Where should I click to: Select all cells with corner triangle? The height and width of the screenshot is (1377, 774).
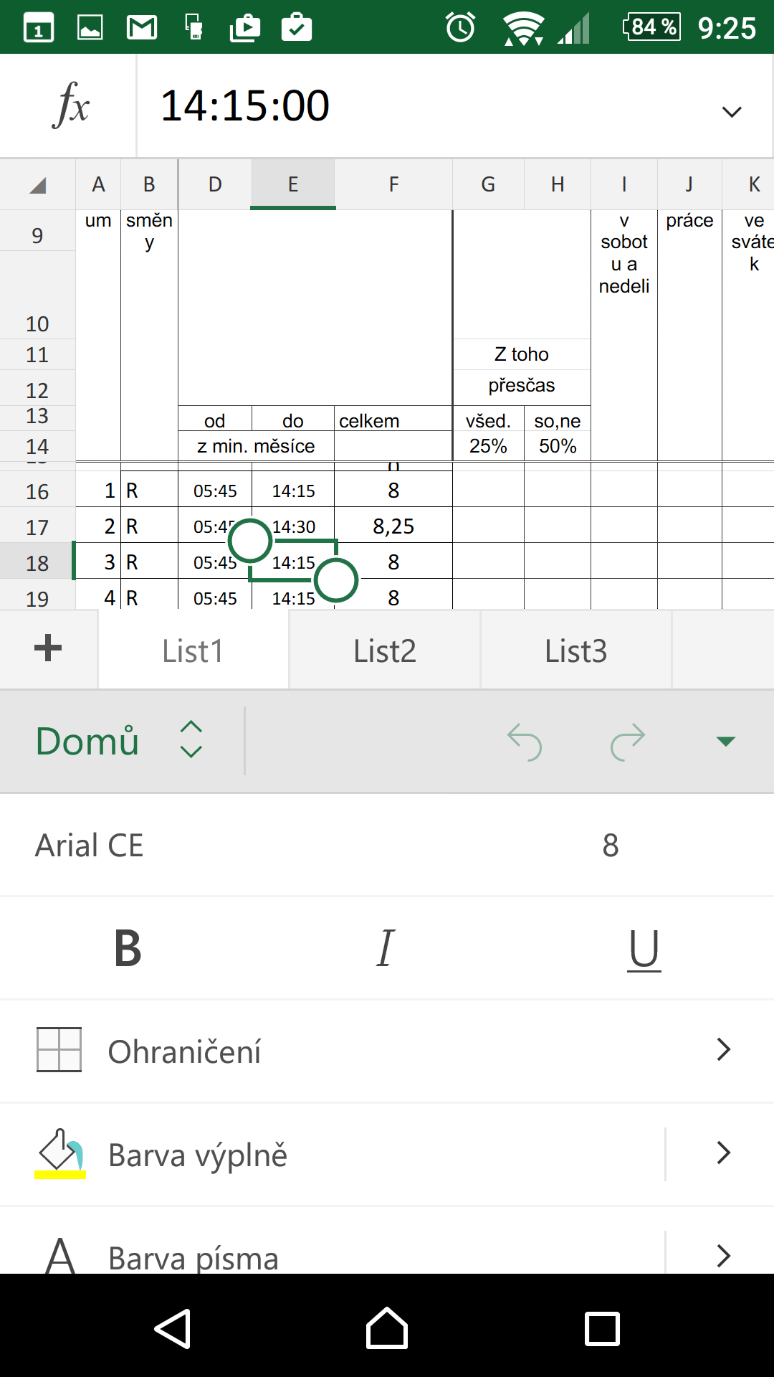(38, 186)
